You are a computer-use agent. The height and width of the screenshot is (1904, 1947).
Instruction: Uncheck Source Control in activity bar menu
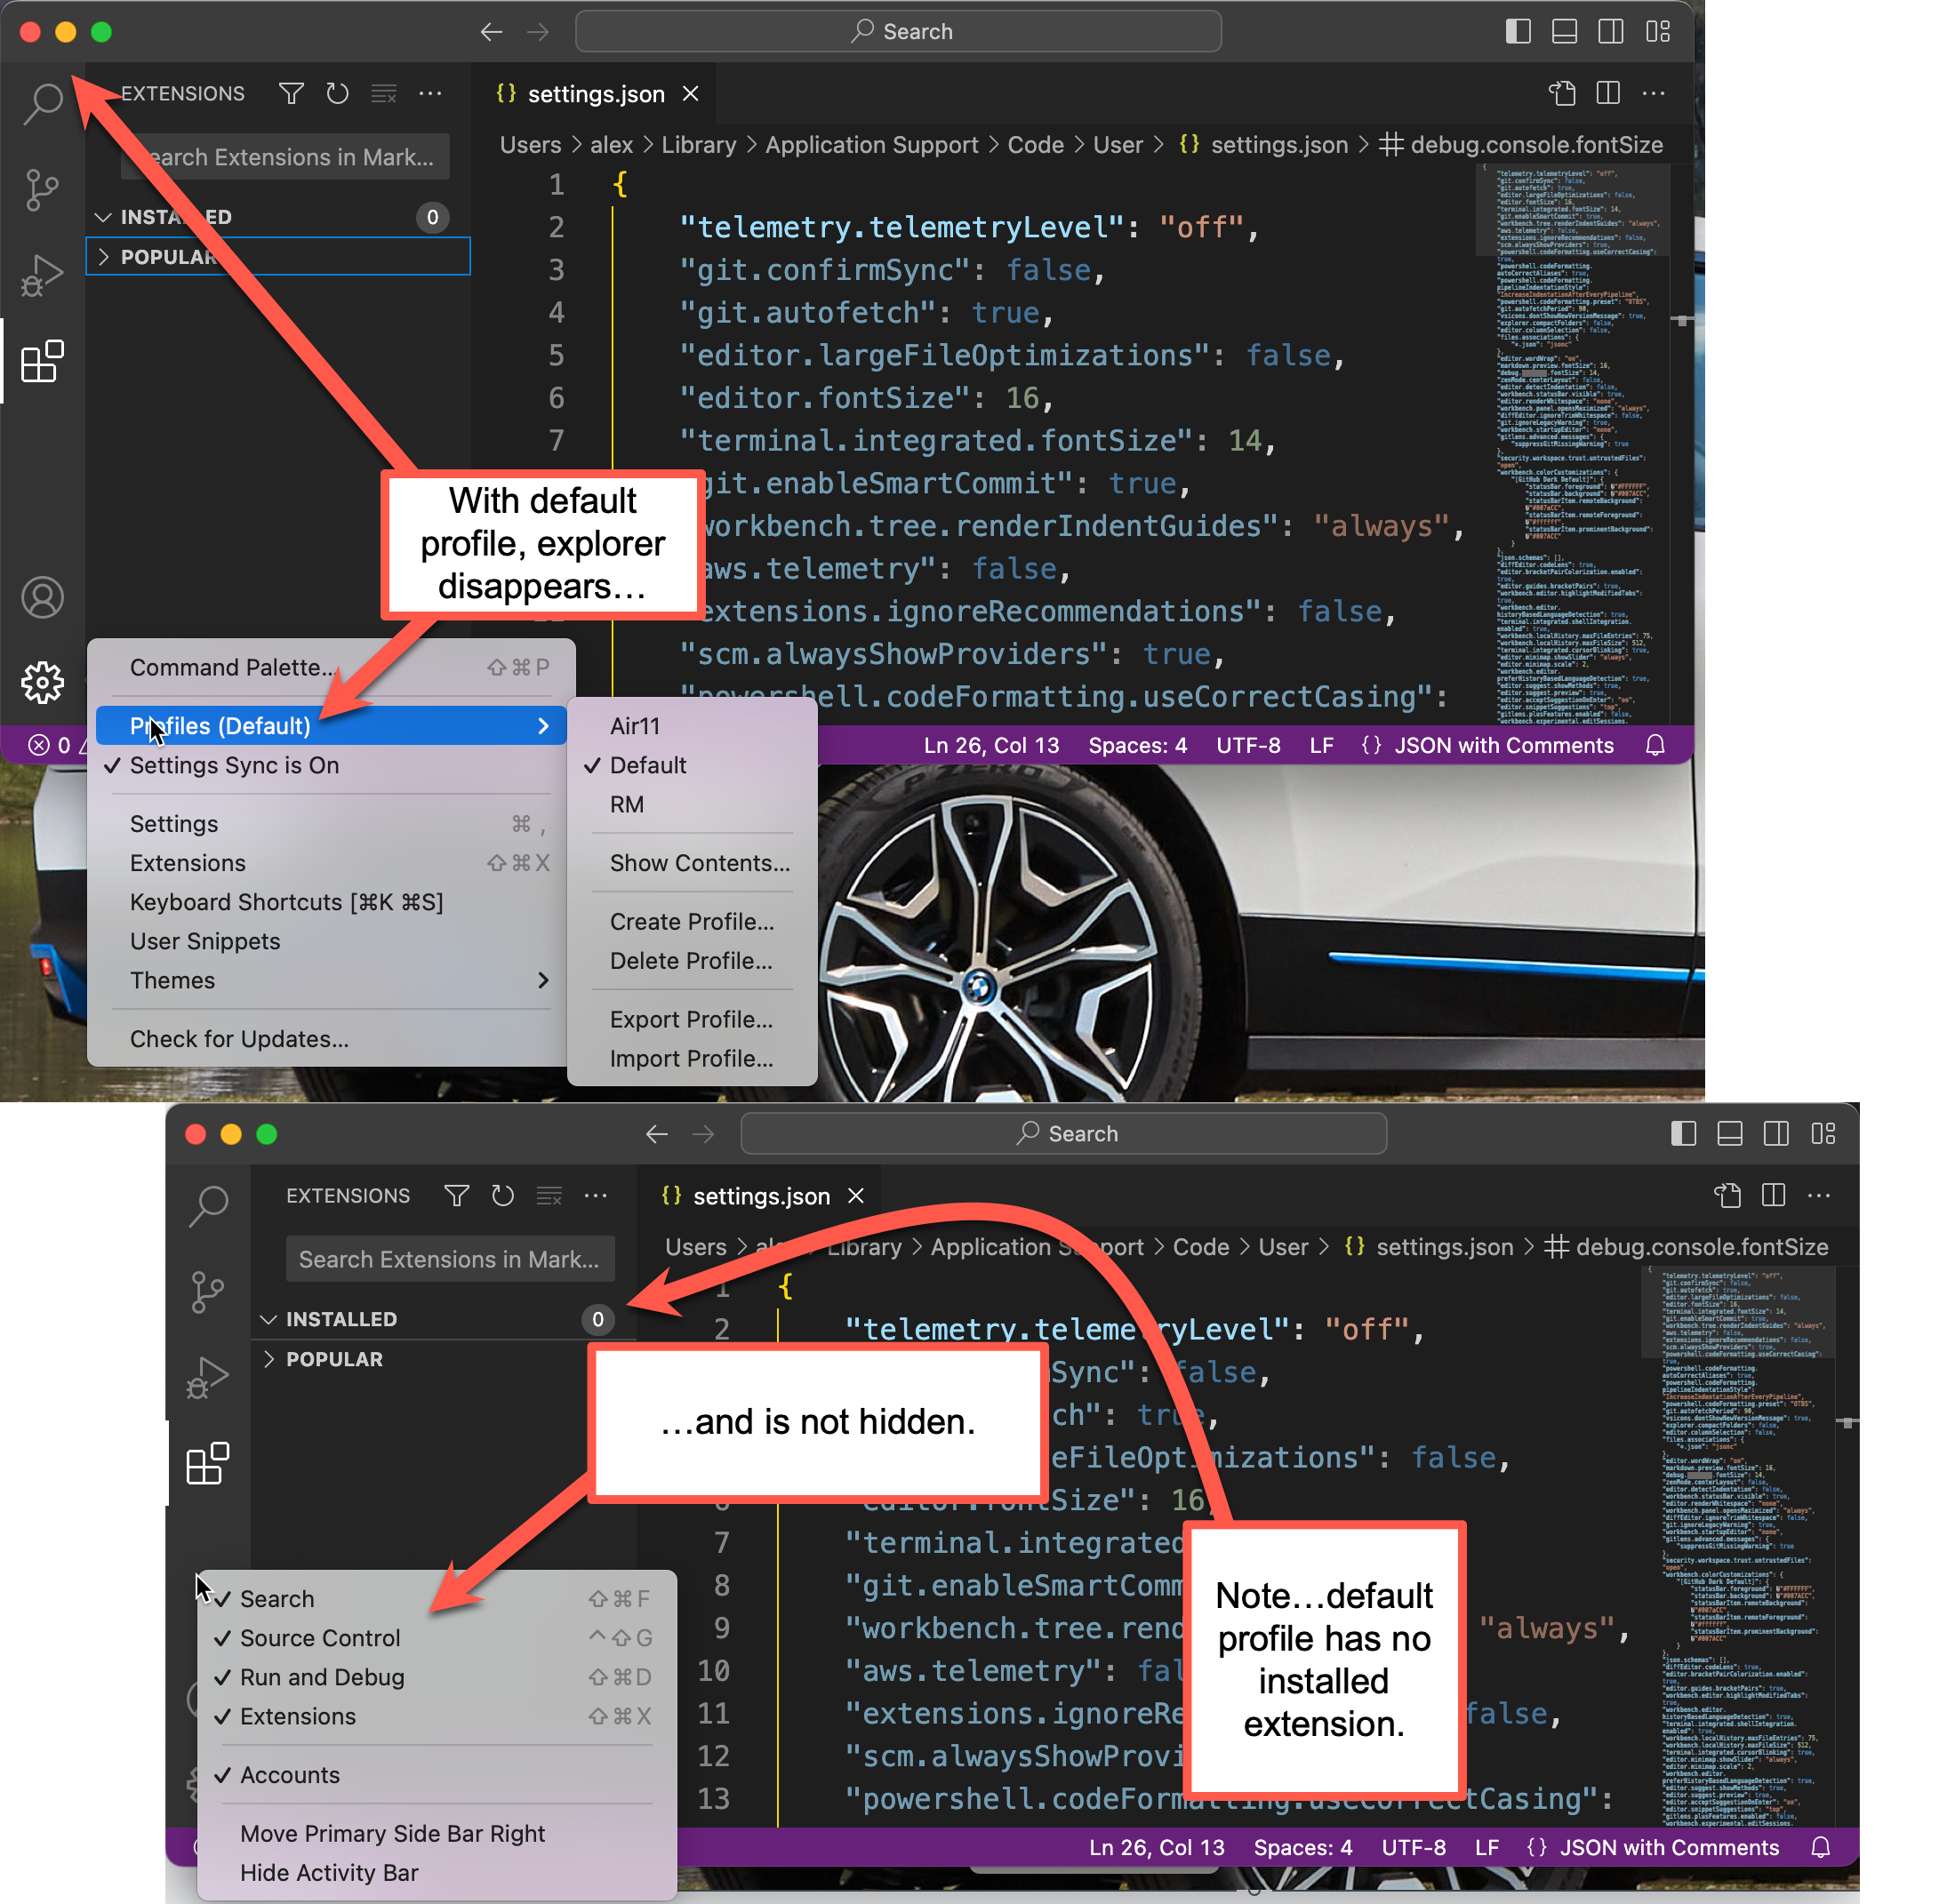320,1638
